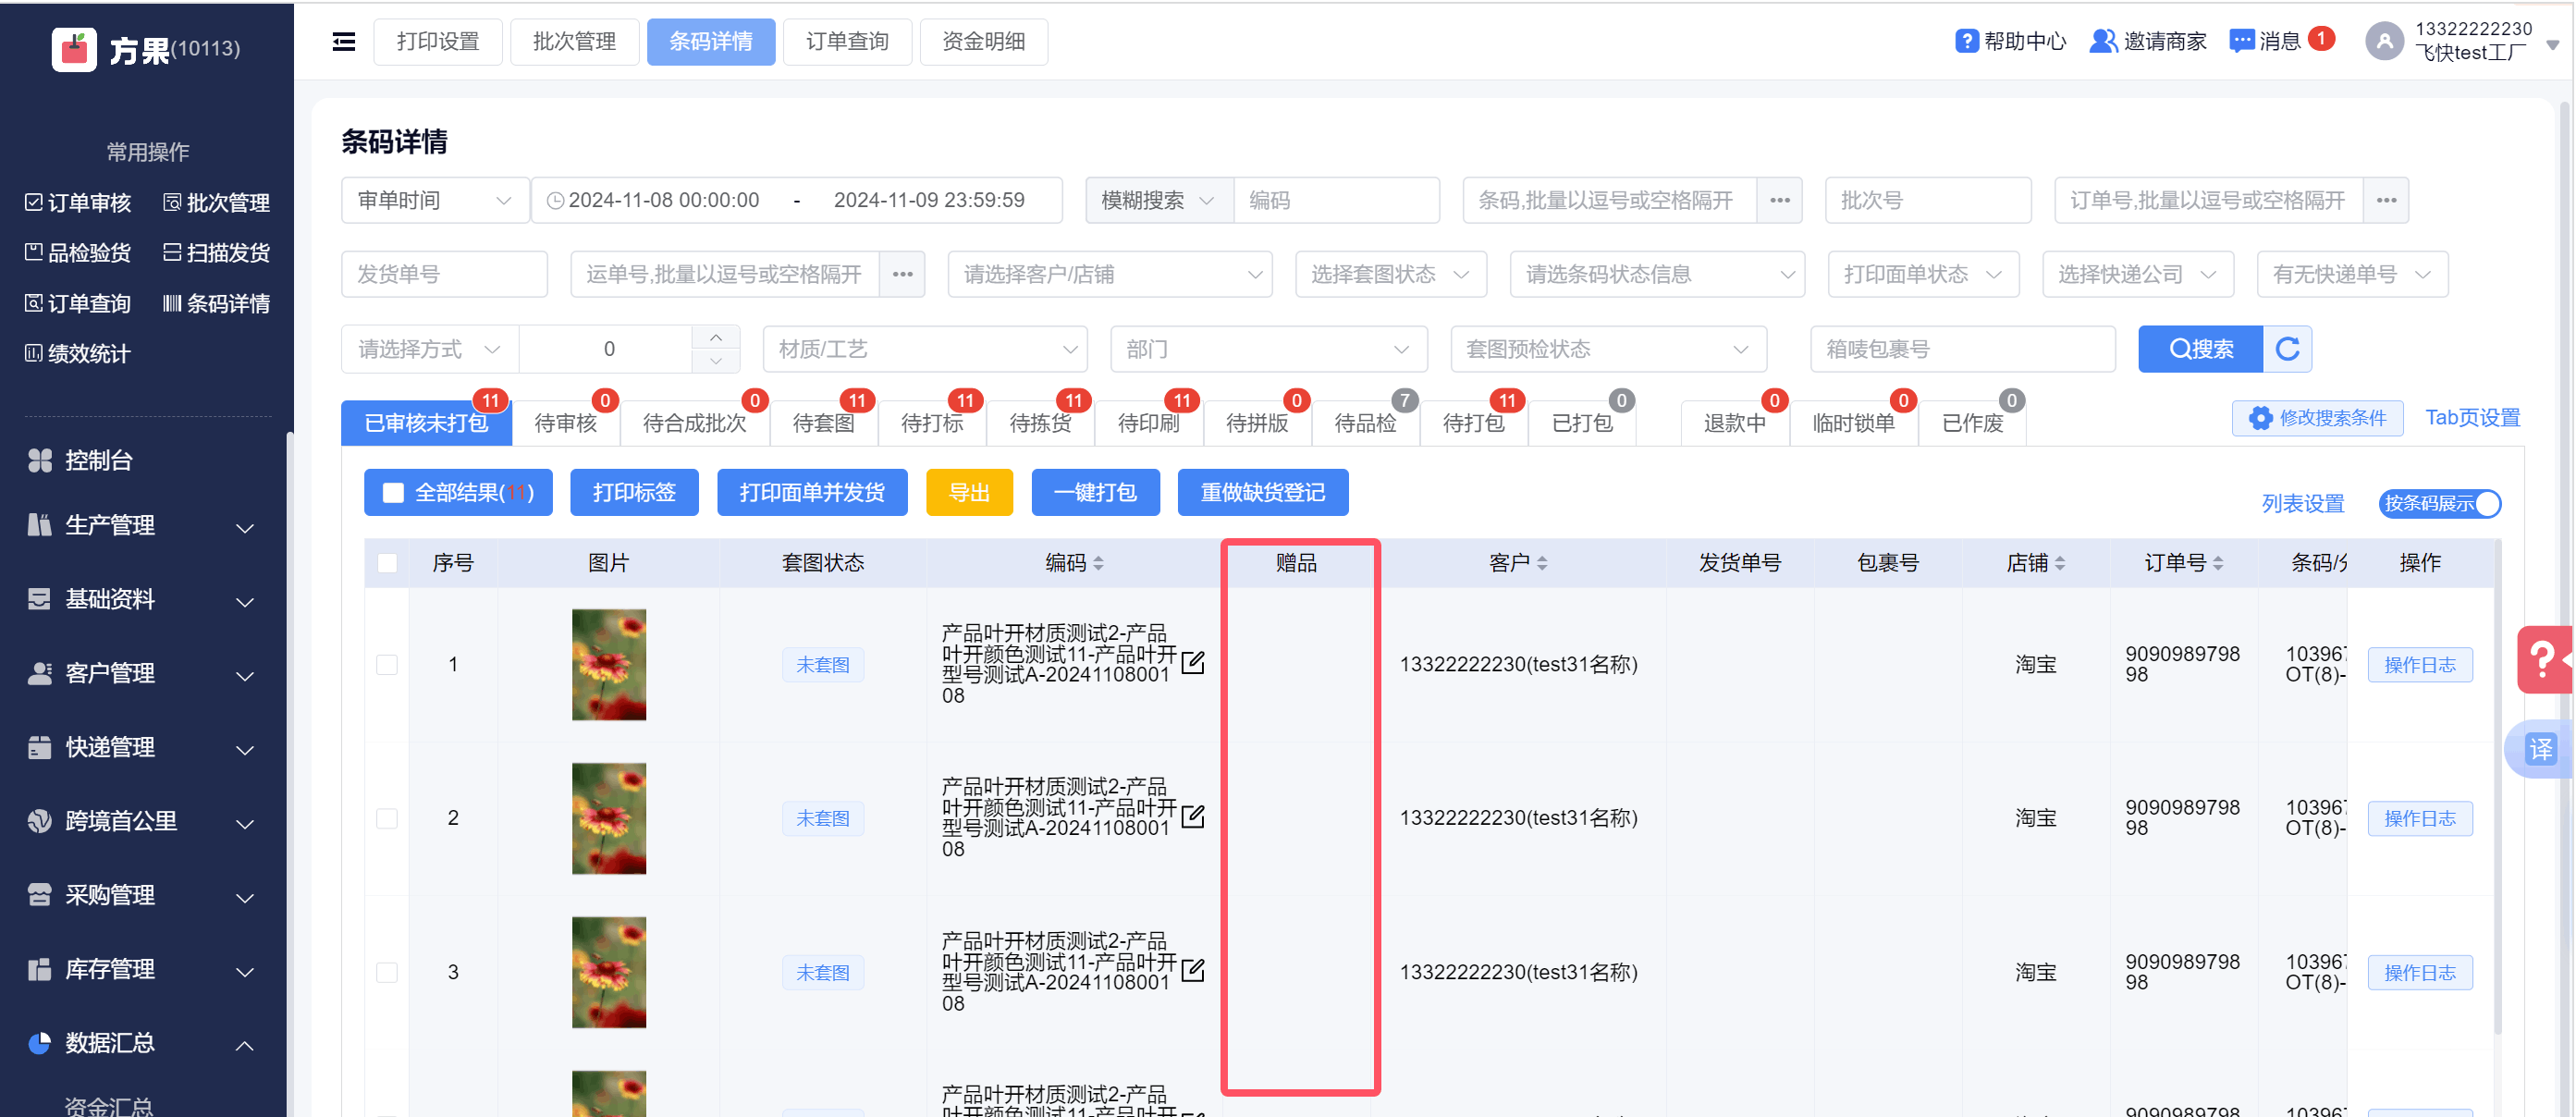Open the 列表设置 link

tap(2302, 503)
